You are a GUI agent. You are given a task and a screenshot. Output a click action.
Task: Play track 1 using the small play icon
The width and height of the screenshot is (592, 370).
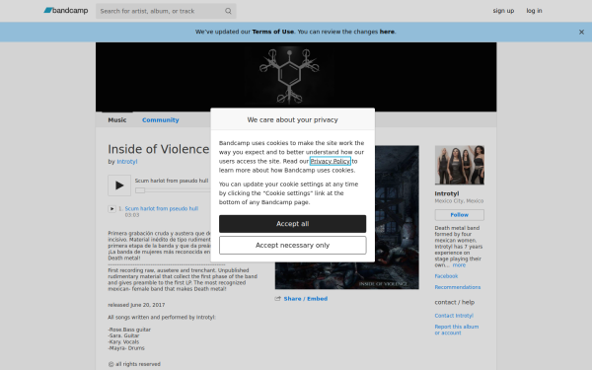click(x=111, y=209)
